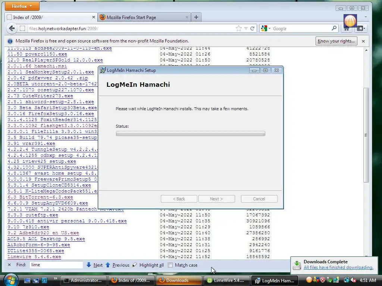Click Switch between windows quick launch icon
This screenshot has height=286, width=382.
click(35, 280)
